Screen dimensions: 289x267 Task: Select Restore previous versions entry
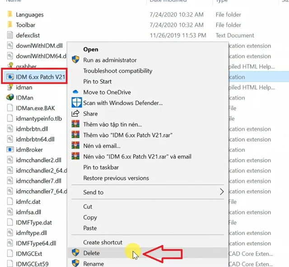tap(115, 178)
